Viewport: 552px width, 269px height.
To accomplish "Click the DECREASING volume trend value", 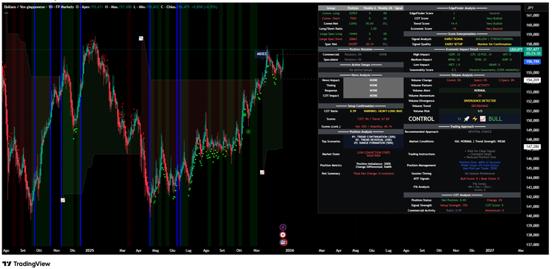I will [479, 106].
